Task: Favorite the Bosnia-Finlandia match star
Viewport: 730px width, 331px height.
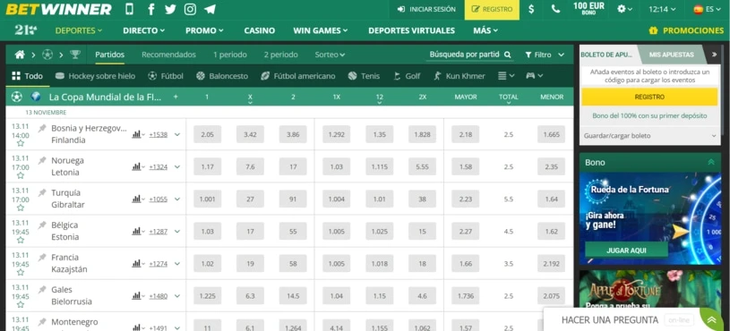Action: point(21,143)
